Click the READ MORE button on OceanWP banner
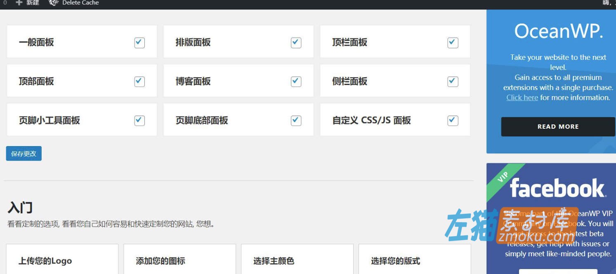Image resolution: width=616 pixels, height=274 pixels. (558, 127)
